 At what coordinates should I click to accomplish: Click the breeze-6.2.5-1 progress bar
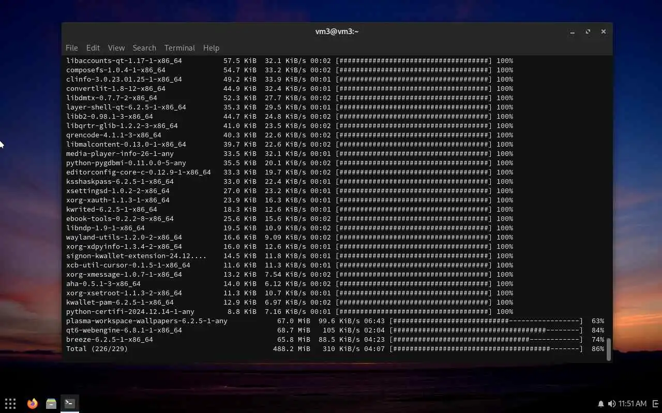pos(486,340)
